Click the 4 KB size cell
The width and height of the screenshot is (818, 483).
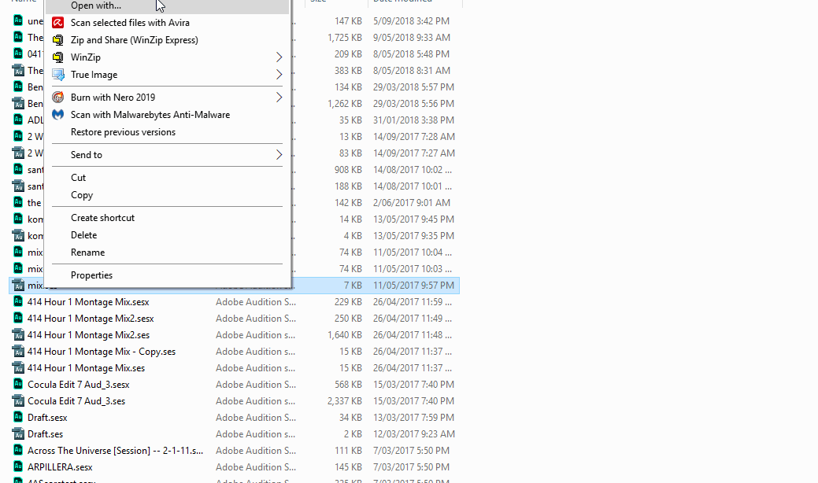pos(353,236)
